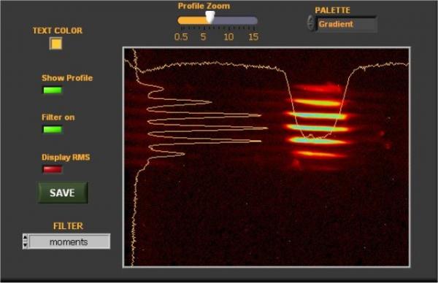Enable the Display RMS red indicator
The height and width of the screenshot is (283, 438).
coord(53,169)
